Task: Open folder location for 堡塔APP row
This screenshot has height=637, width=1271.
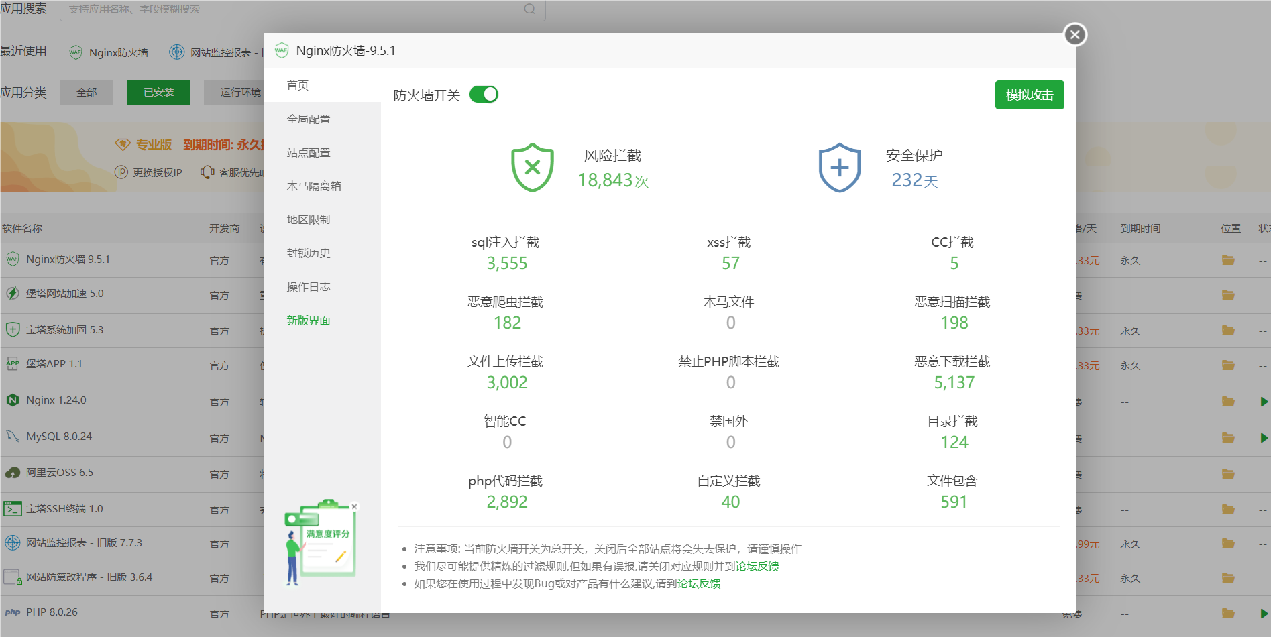Action: (1228, 365)
